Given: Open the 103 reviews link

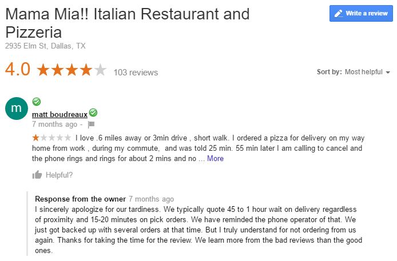Looking at the screenshot, I should coord(136,73).
